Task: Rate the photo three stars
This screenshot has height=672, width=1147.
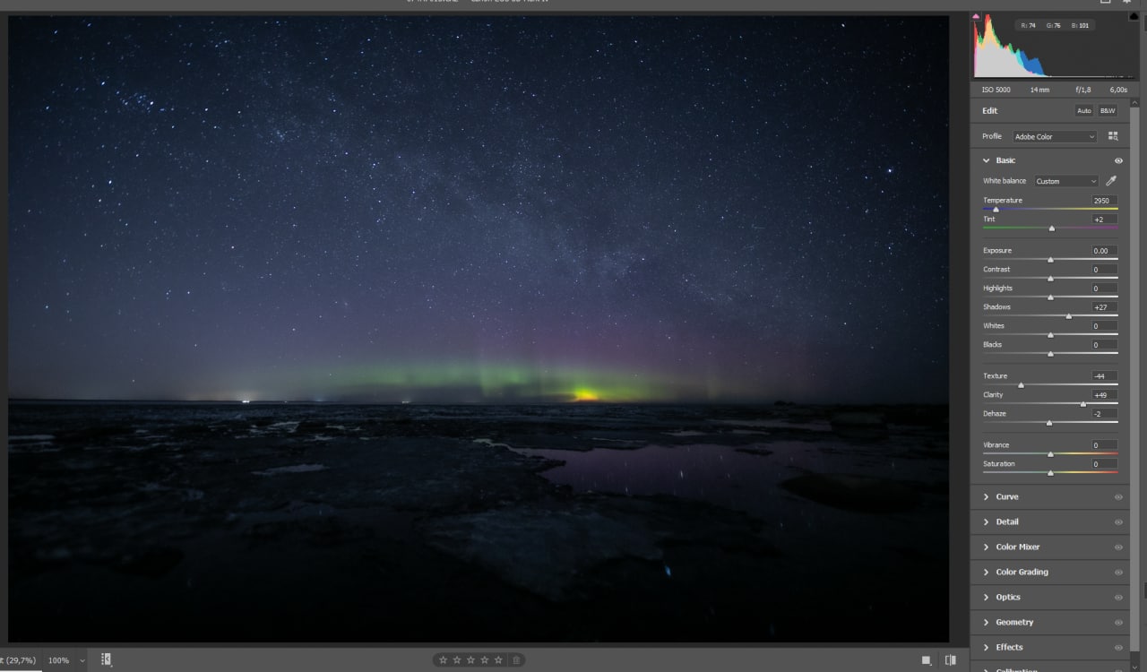Action: (x=470, y=660)
